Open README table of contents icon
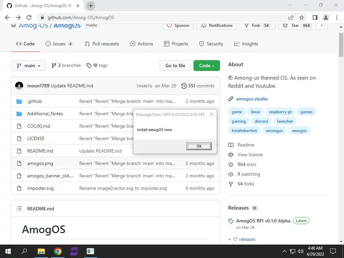The width and height of the screenshot is (344, 258). (19, 208)
